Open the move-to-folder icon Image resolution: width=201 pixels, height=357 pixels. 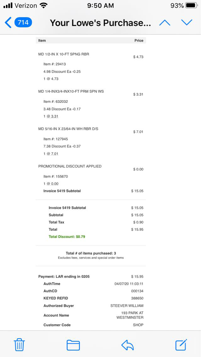pyautogui.click(x=73, y=345)
